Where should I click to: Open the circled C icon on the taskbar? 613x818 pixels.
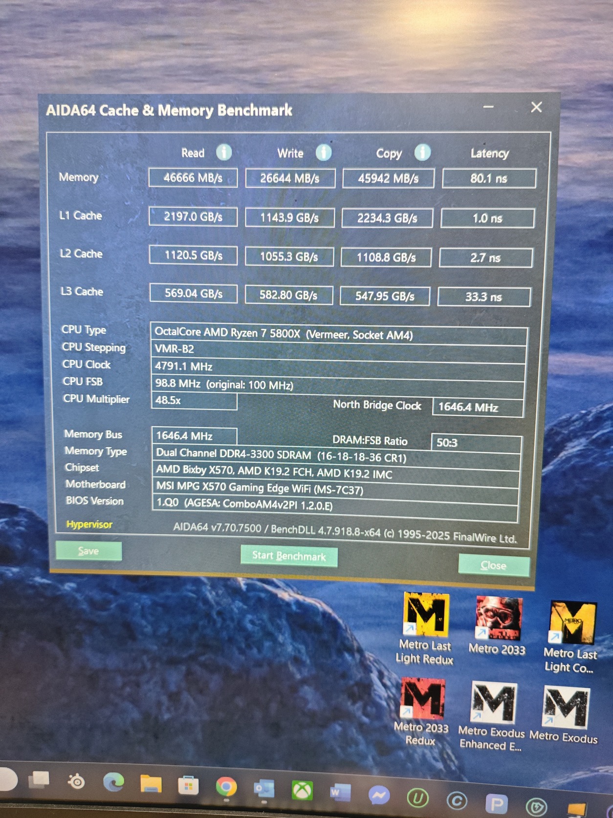pyautogui.click(x=457, y=801)
